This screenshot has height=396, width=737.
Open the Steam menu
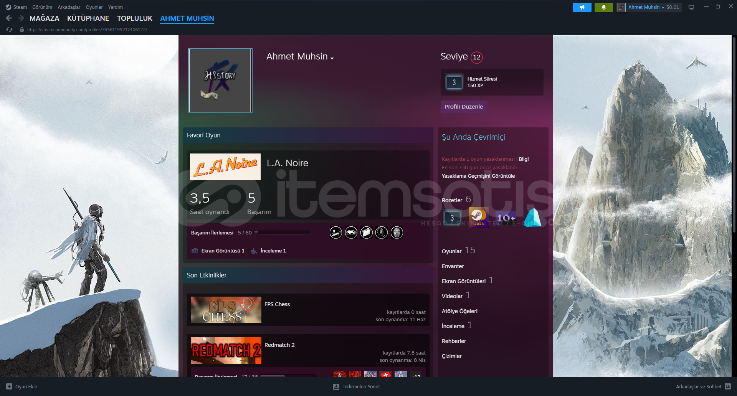point(20,7)
